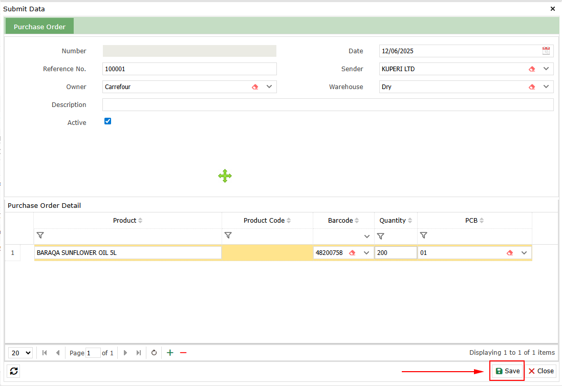
Task: Expand the Barcode dropdown in row 1
Action: pyautogui.click(x=366, y=253)
